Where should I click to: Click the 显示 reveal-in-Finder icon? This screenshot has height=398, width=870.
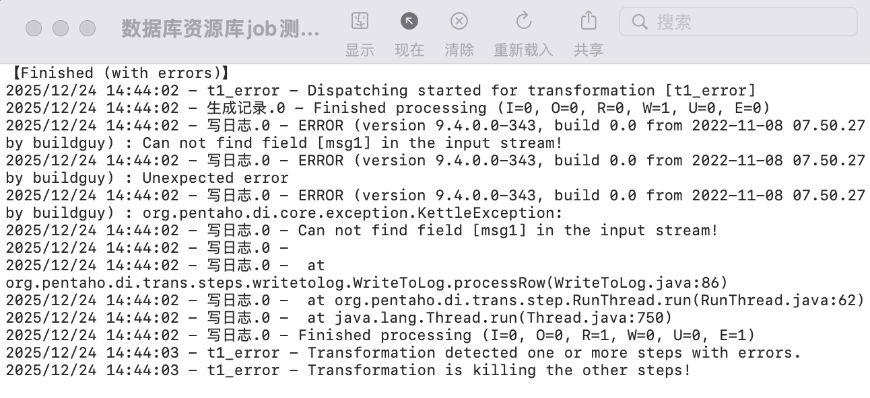[x=360, y=21]
